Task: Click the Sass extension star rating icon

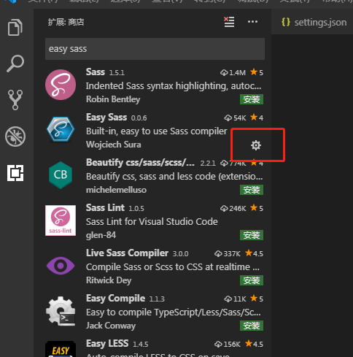Action: [x=254, y=72]
